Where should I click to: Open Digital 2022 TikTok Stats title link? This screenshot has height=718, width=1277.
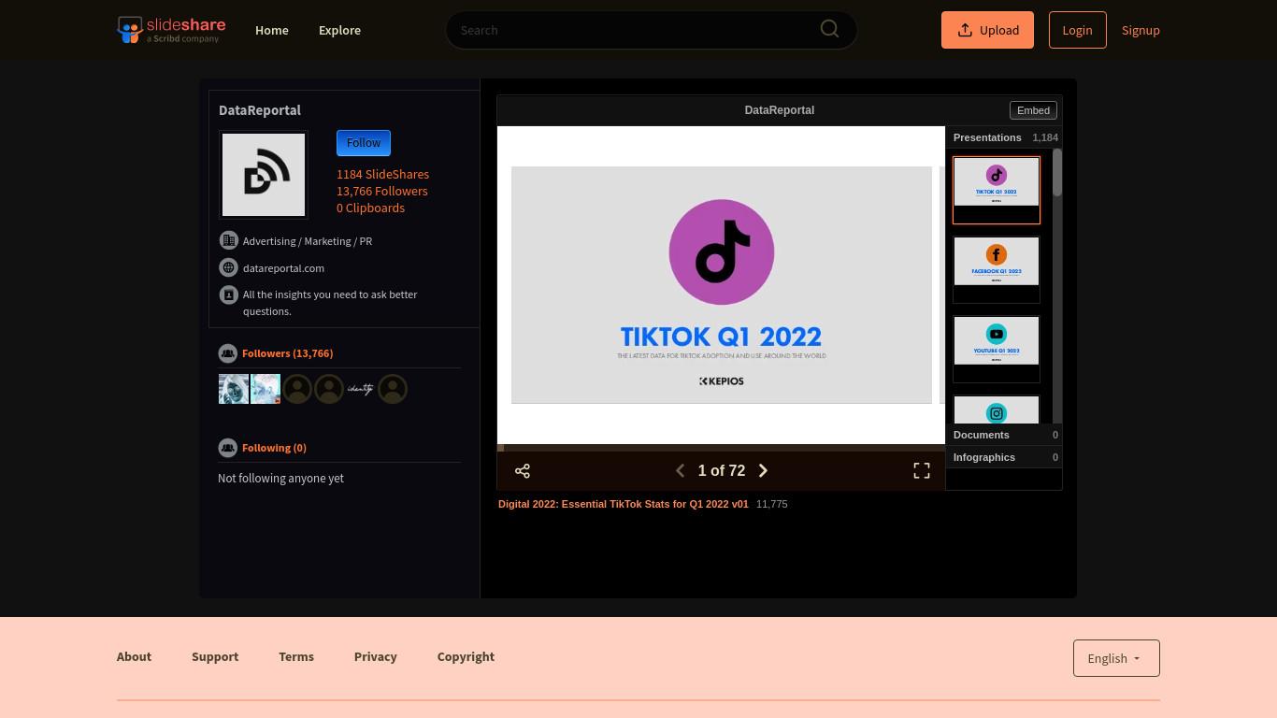624,504
